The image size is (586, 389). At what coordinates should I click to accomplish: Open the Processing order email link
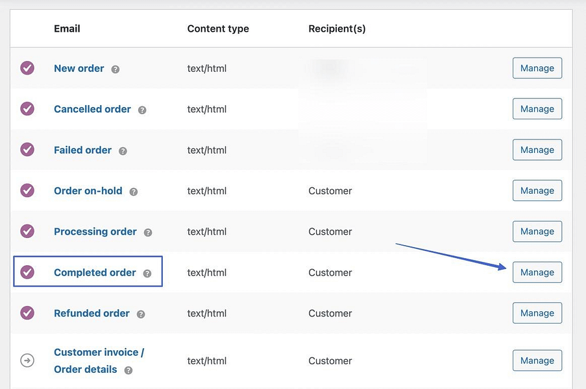click(95, 231)
